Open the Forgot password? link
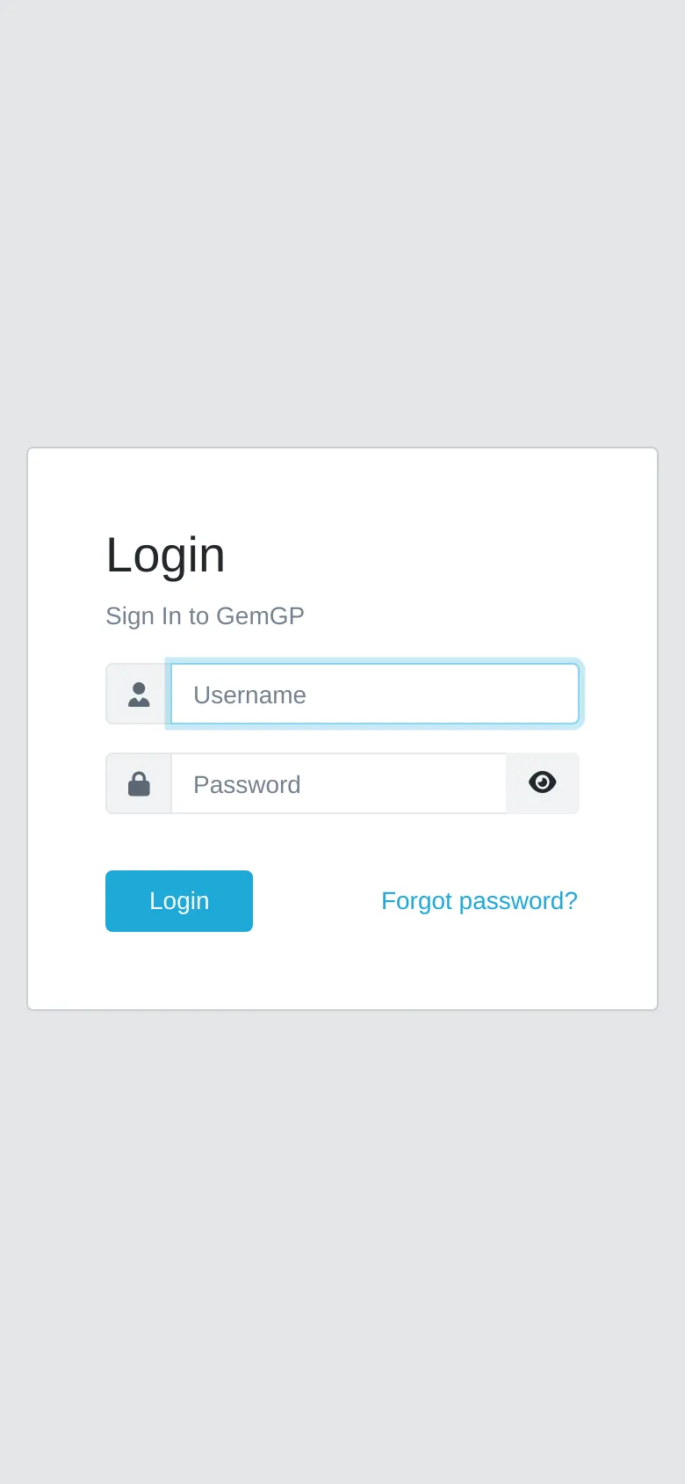 pyautogui.click(x=479, y=901)
